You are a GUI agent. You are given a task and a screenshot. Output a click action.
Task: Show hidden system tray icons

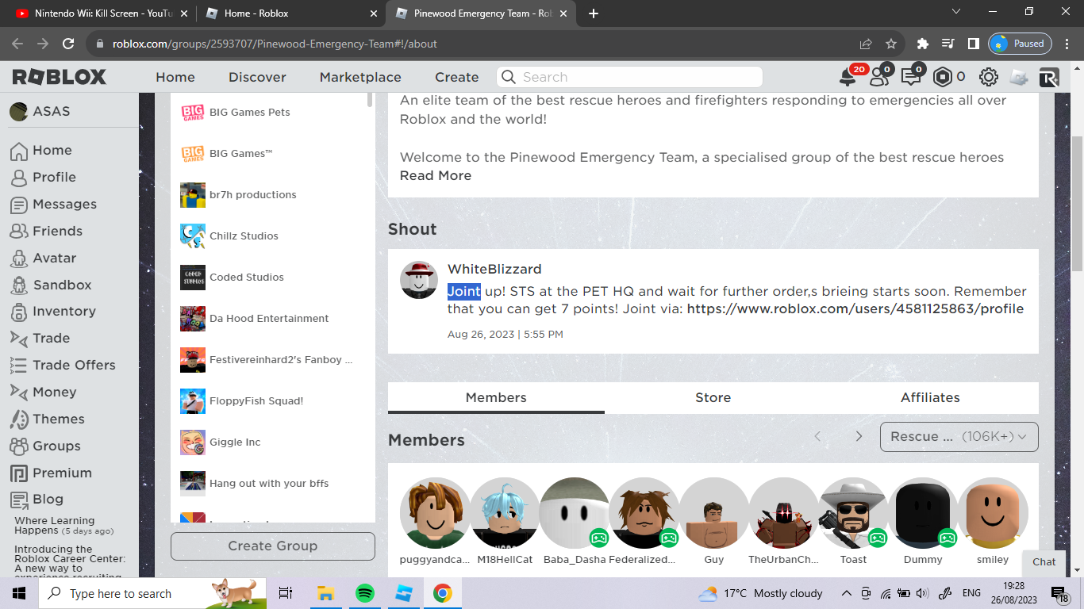click(x=847, y=593)
